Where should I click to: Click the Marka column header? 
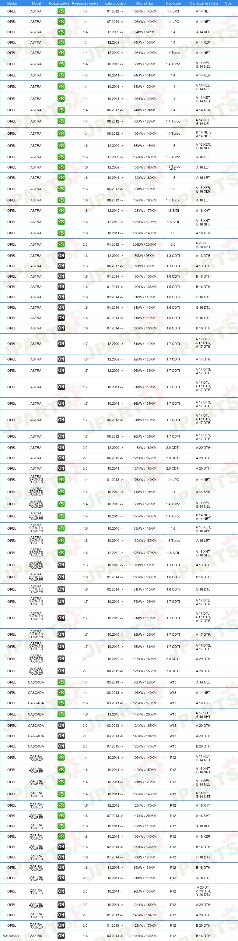pos(12,3)
